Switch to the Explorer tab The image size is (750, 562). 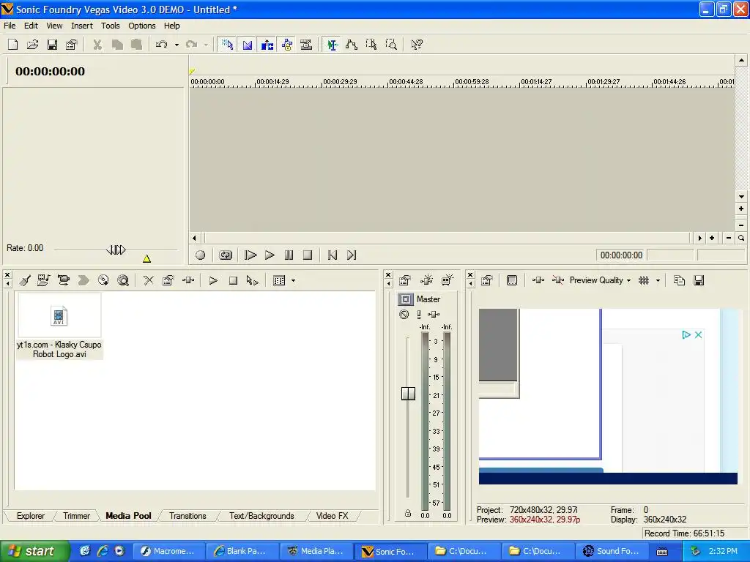[31, 516]
